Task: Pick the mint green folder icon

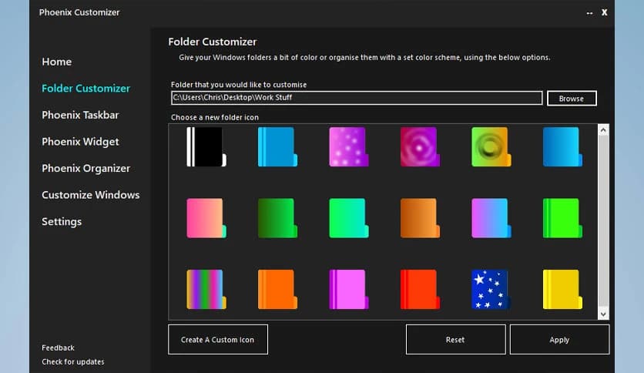Action: tap(349, 218)
